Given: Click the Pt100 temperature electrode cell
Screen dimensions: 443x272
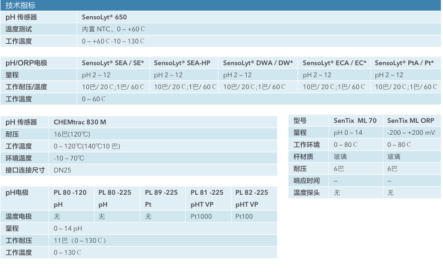Looking at the screenshot, I should point(244,216).
